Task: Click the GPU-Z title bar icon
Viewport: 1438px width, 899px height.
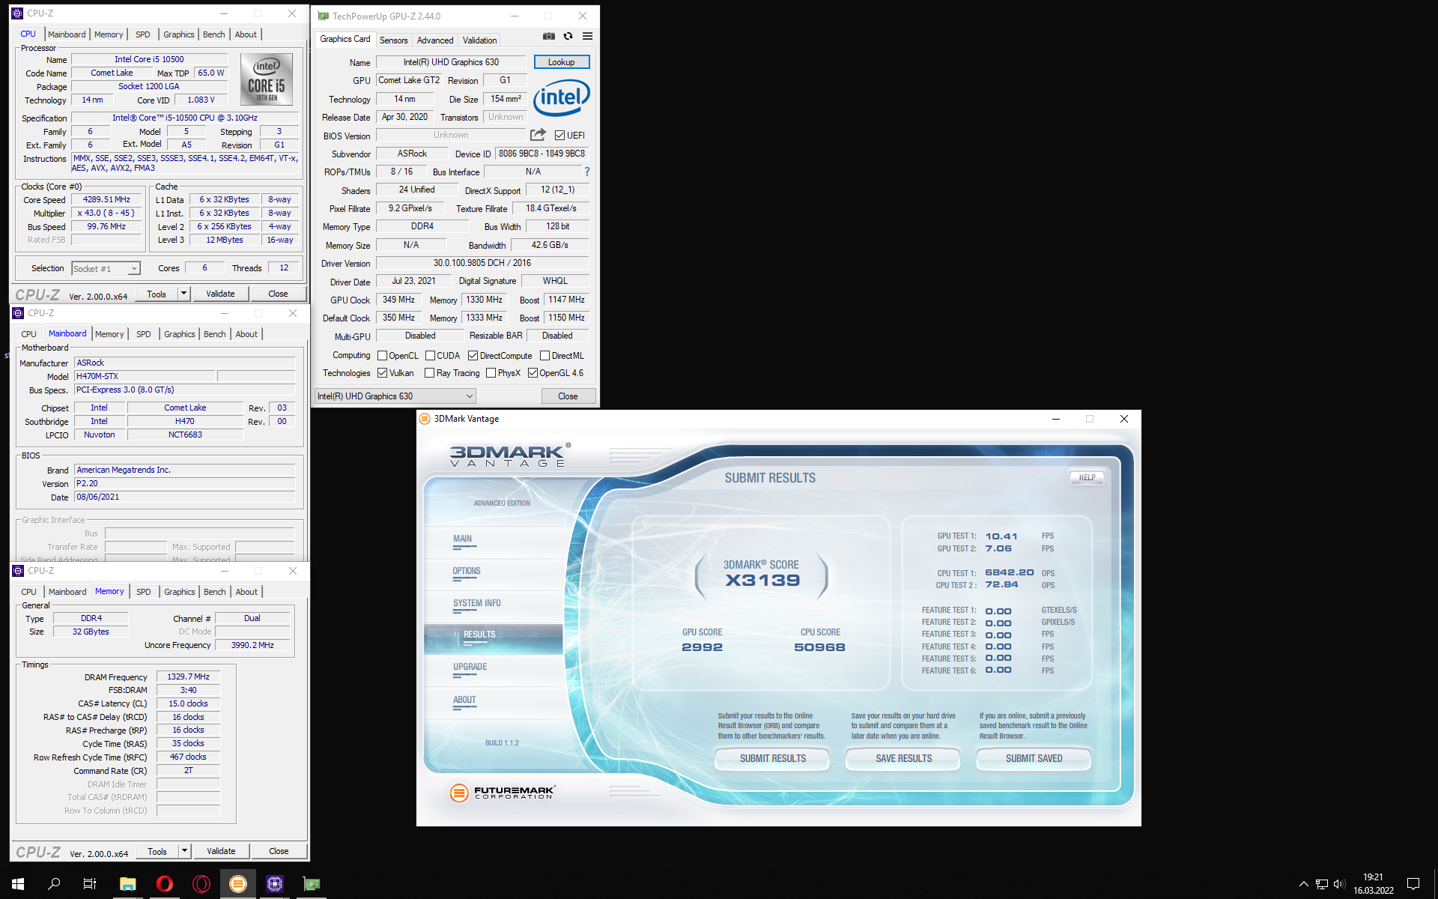Action: (324, 16)
